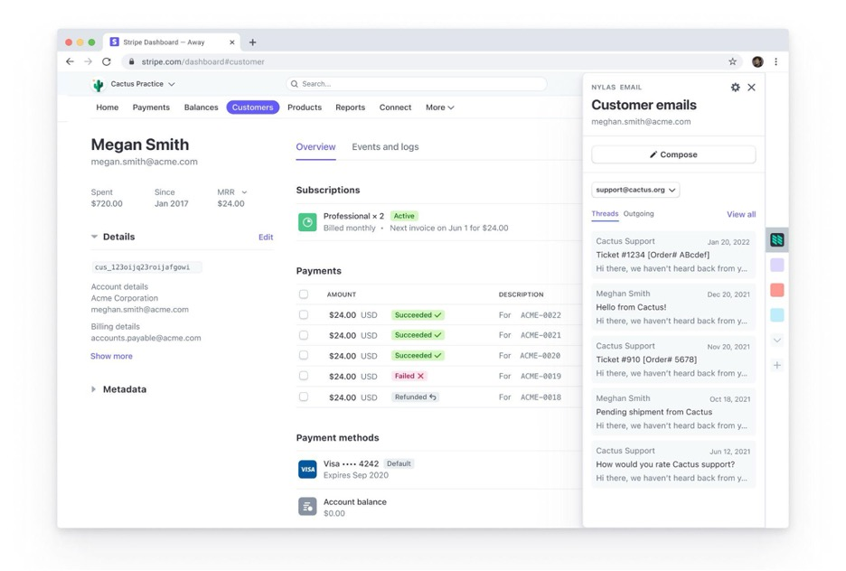Close the Stripe Dashboard tab
This screenshot has height=571, width=846.
tap(232, 42)
